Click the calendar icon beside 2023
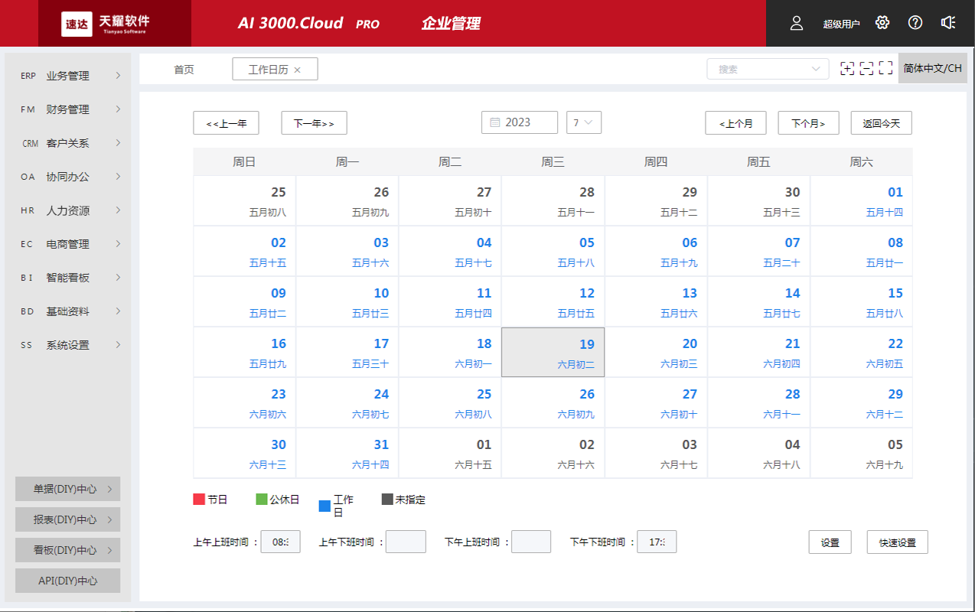 point(497,122)
